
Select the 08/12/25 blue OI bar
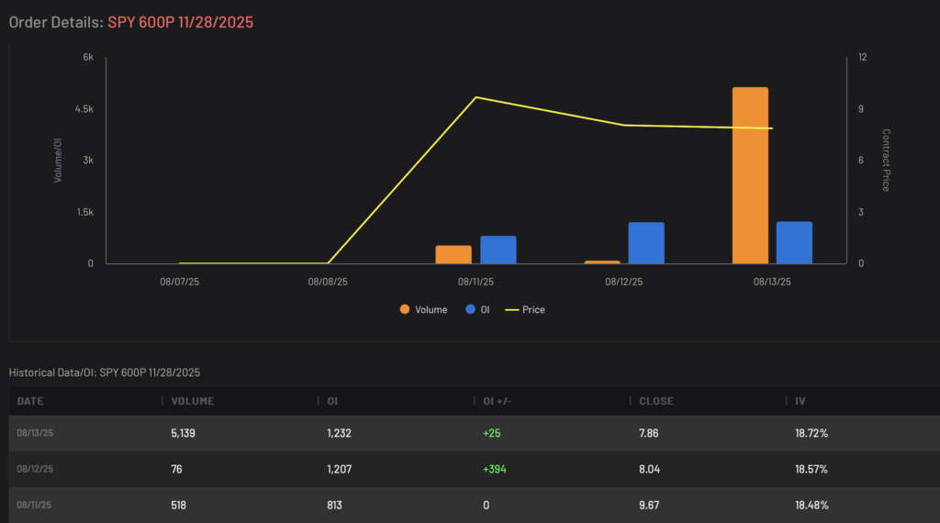pos(646,243)
